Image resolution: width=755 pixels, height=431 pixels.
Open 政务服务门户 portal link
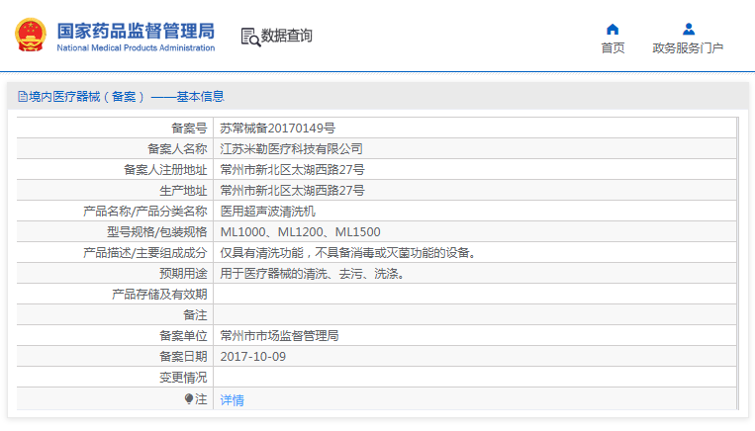tap(688, 48)
